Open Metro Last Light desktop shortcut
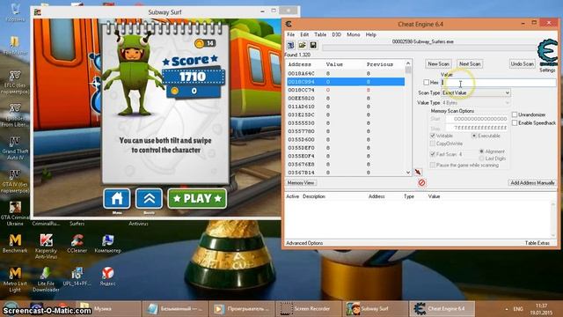The height and width of the screenshot is (317, 563). 15,280
